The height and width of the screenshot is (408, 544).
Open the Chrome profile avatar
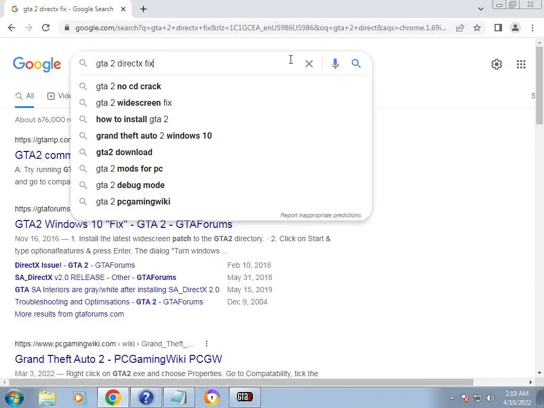coord(515,28)
